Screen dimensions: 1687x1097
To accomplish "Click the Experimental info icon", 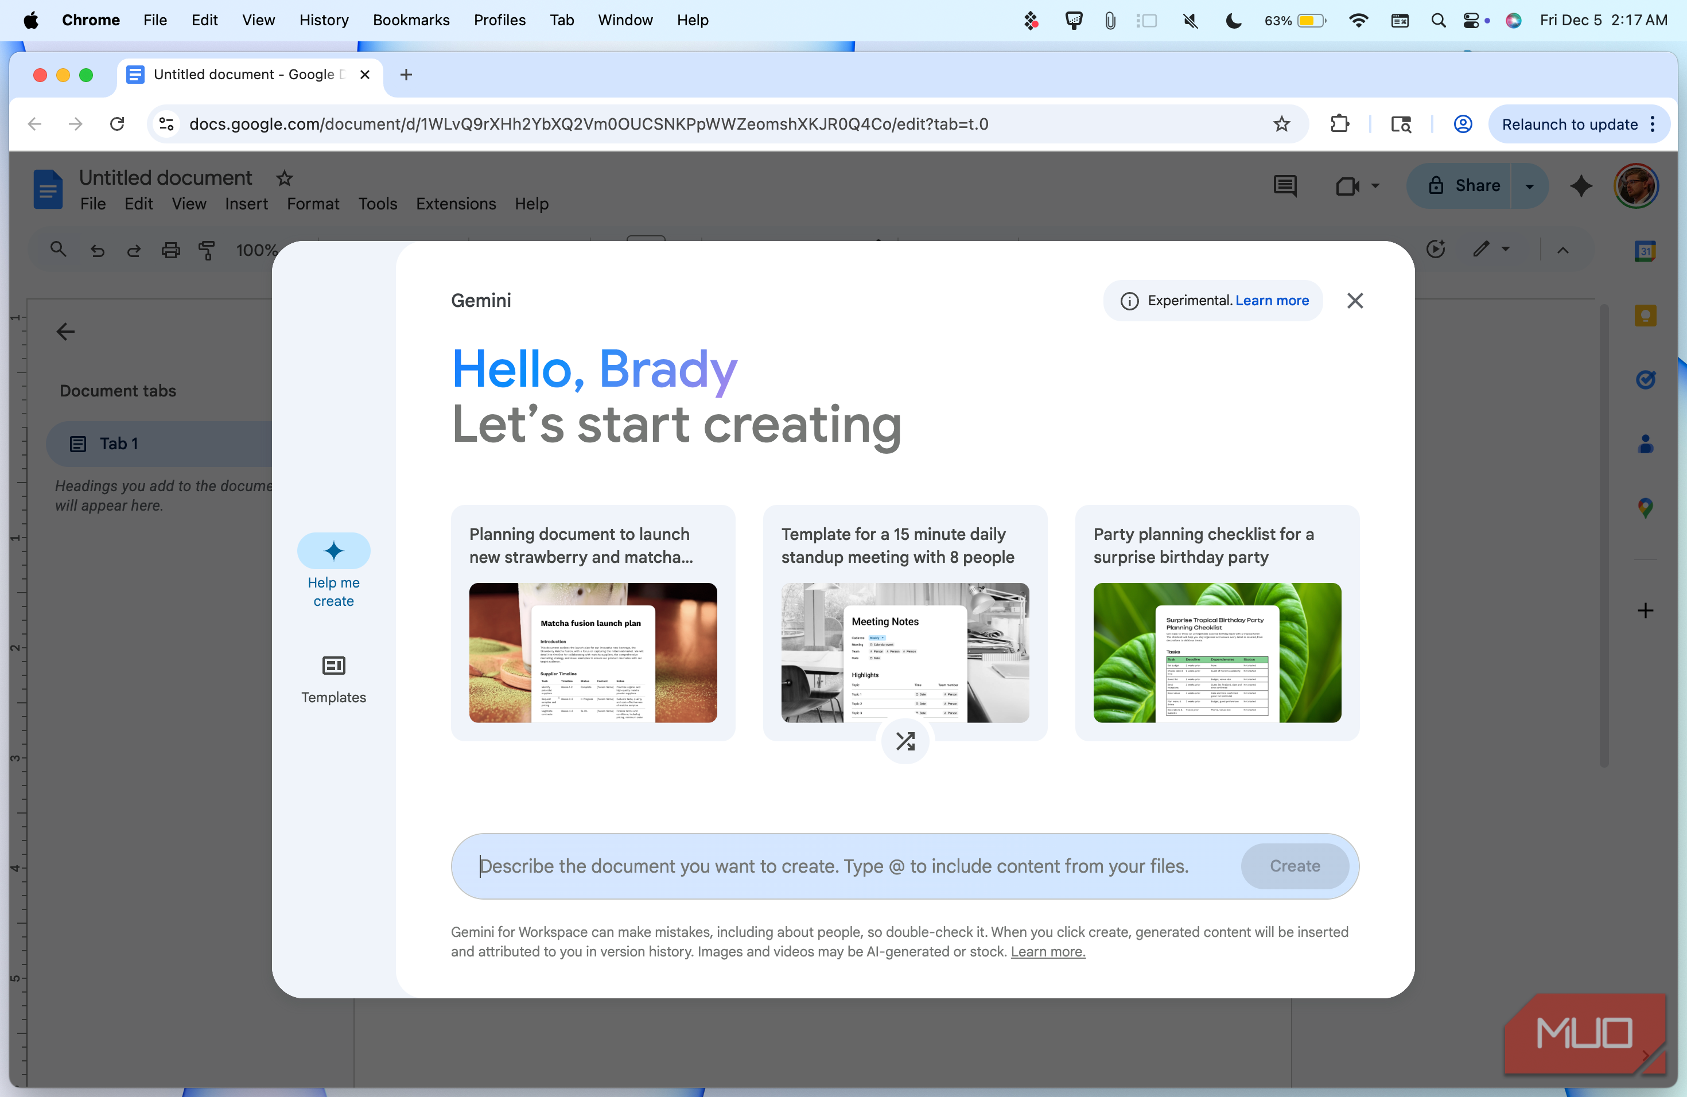I will pyautogui.click(x=1129, y=301).
